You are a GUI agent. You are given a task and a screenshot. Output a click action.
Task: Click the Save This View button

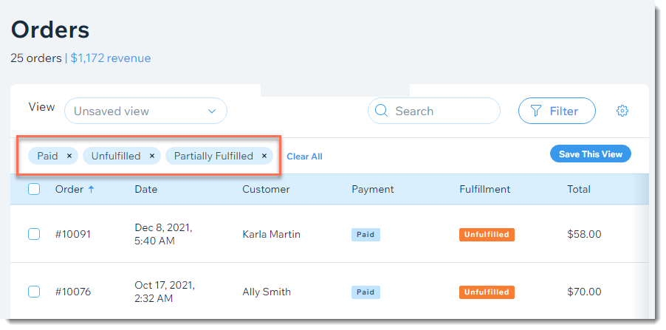(x=591, y=154)
